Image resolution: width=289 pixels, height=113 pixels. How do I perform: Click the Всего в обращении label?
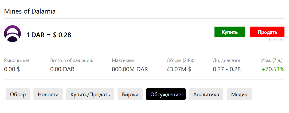point(72,60)
